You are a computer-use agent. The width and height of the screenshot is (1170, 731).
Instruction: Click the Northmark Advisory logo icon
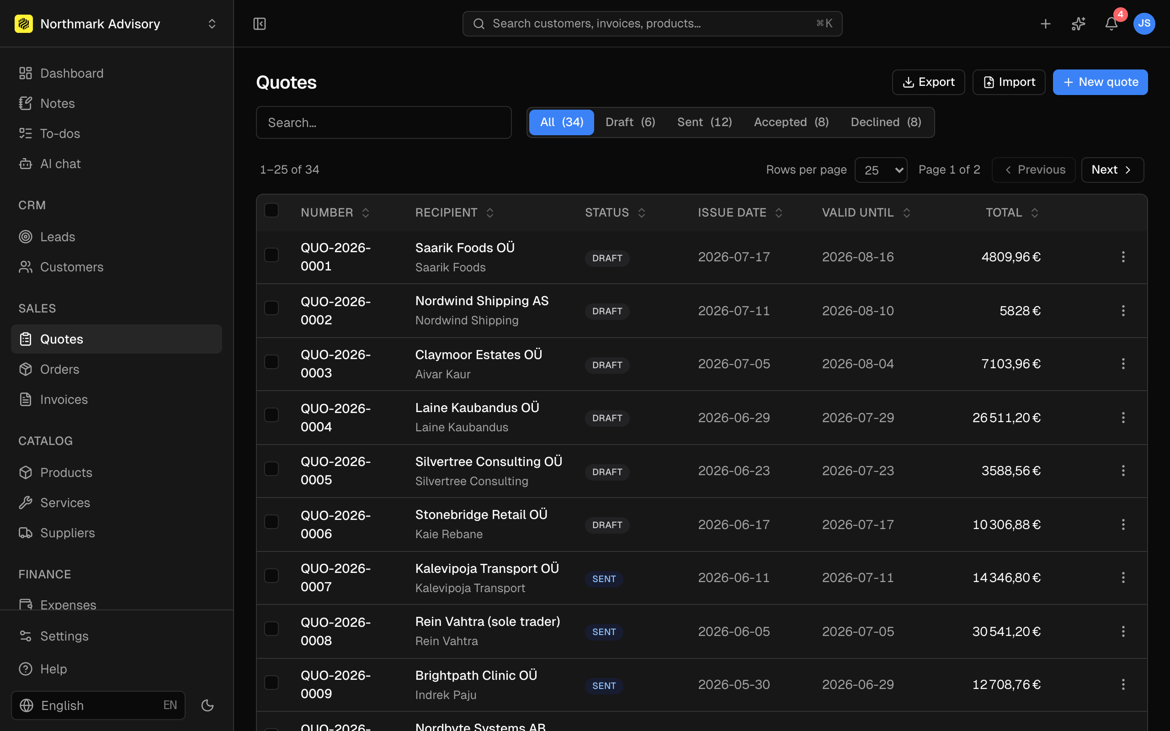[x=24, y=24]
